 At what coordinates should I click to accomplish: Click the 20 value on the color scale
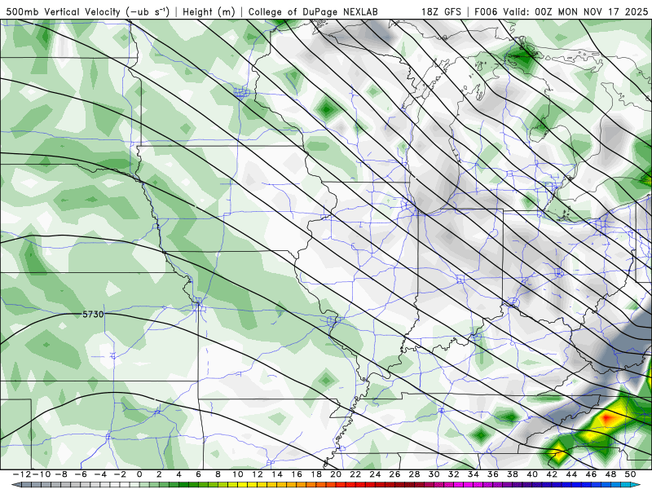pos(336,474)
